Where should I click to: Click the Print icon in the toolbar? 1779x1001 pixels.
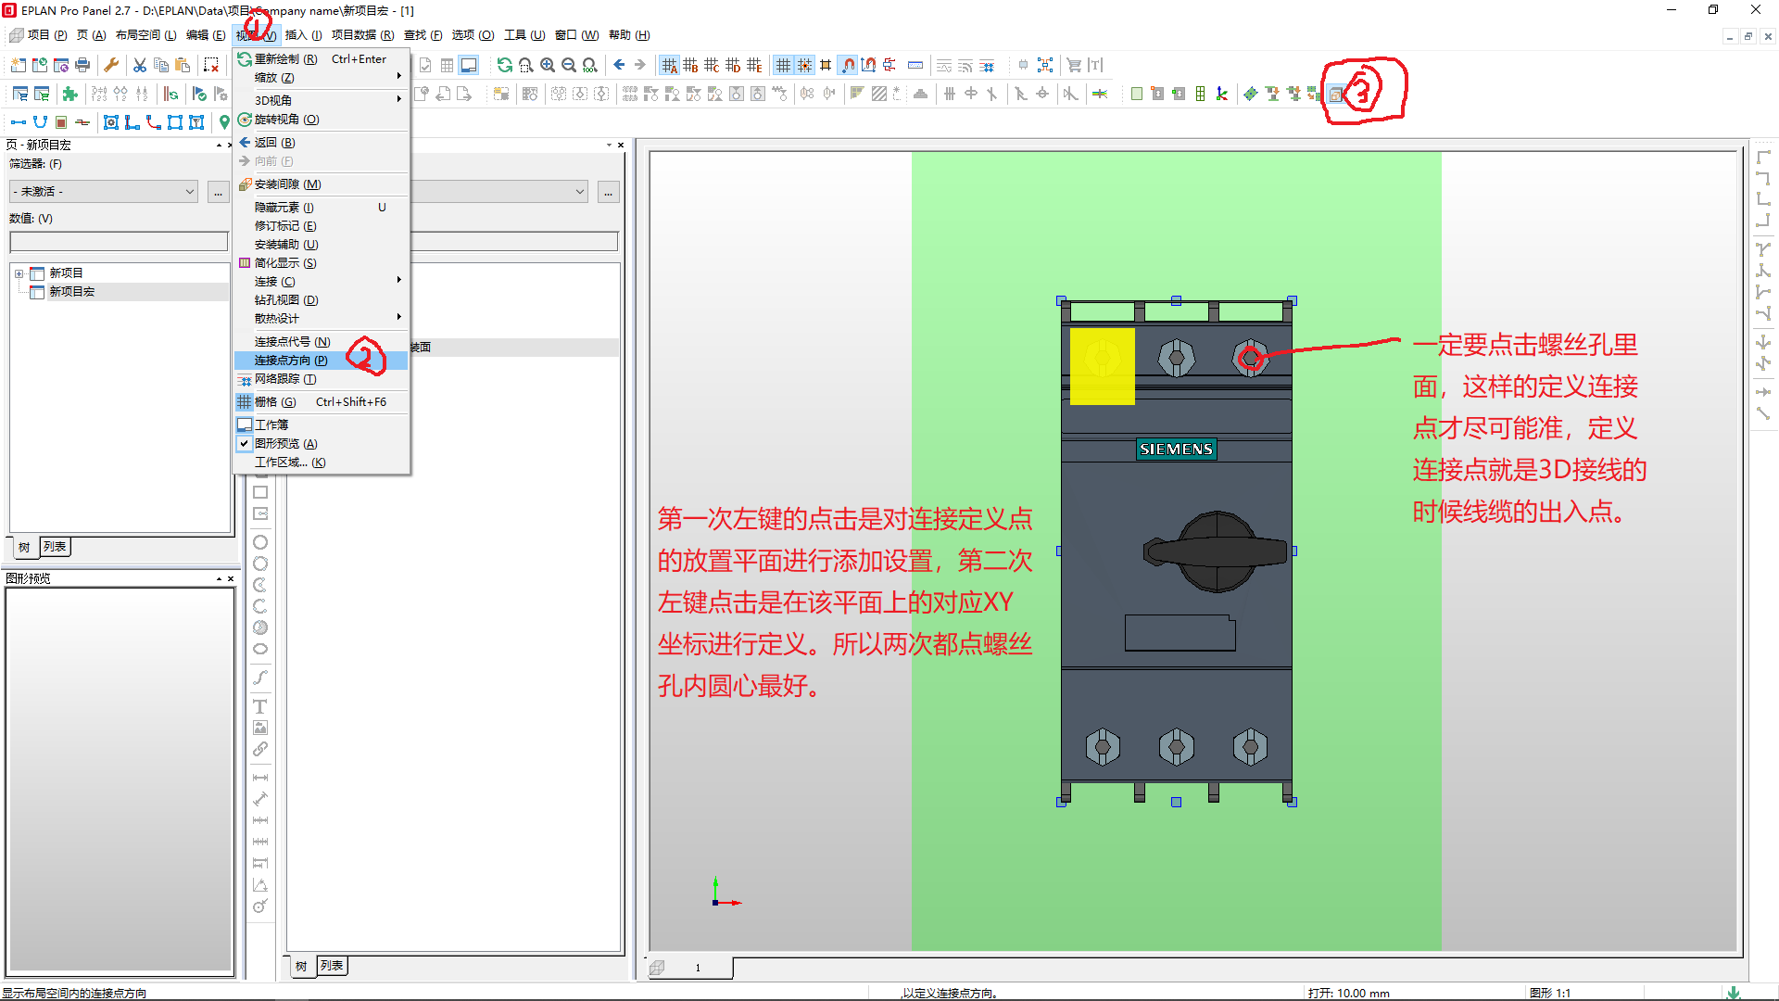82,64
